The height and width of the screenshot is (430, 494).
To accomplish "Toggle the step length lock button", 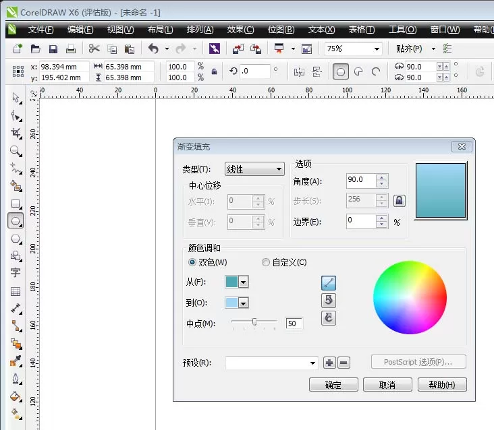I will tap(399, 200).
